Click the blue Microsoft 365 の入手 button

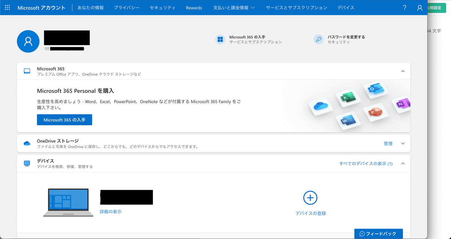[x=64, y=120]
